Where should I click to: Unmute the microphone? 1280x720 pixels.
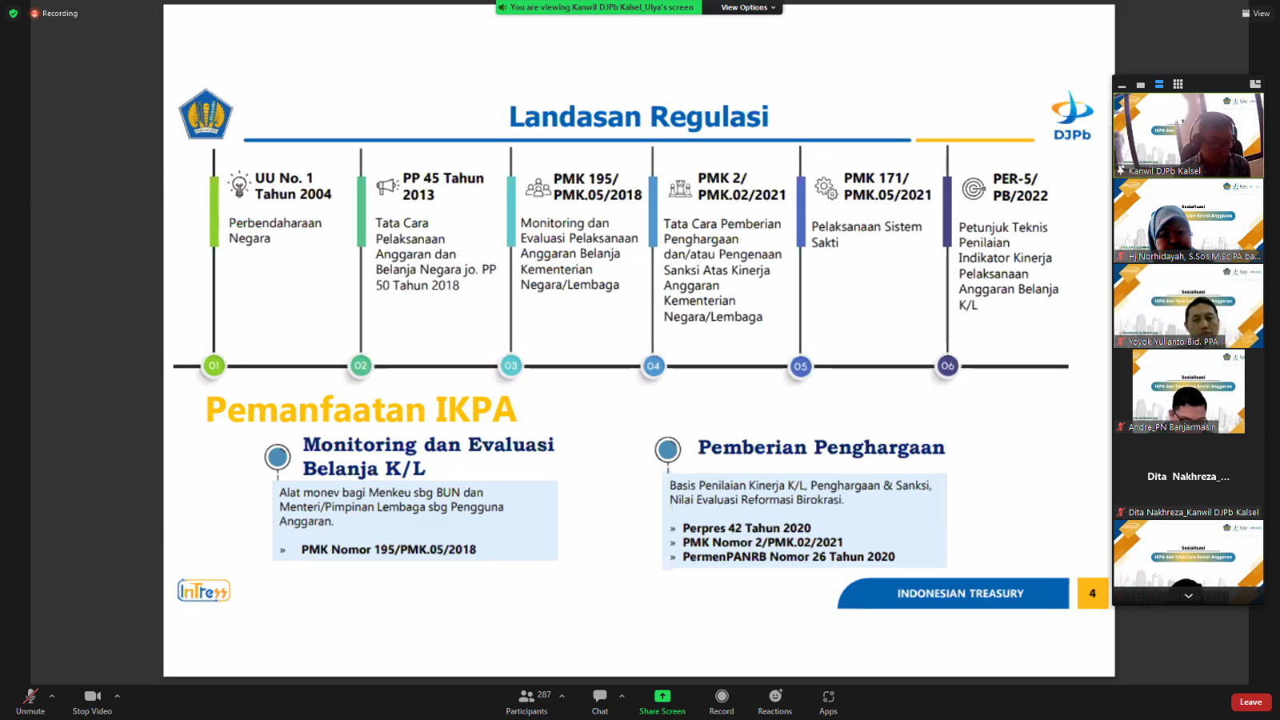30,701
